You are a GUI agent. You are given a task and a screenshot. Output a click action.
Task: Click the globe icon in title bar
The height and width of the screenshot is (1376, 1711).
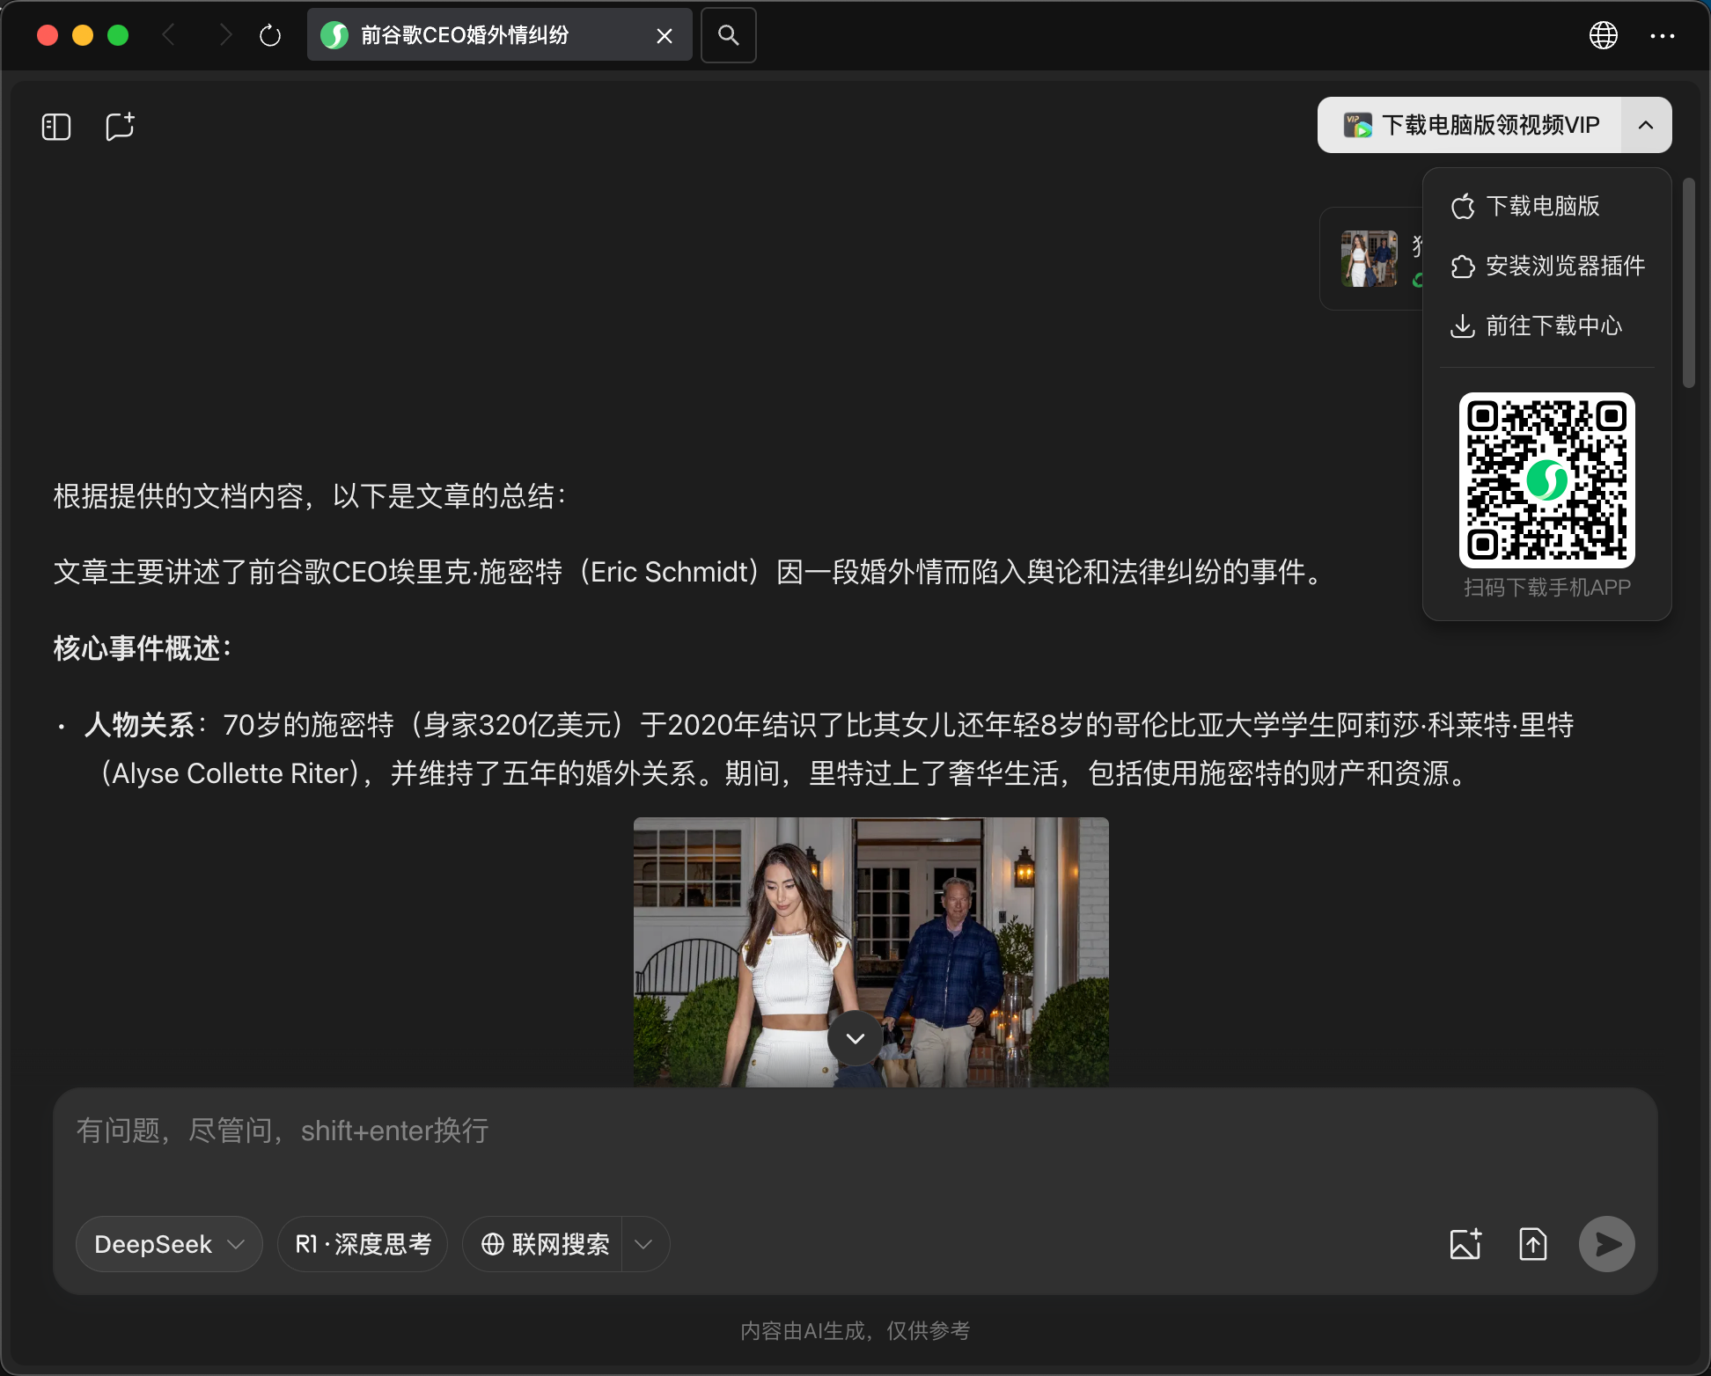point(1603,35)
